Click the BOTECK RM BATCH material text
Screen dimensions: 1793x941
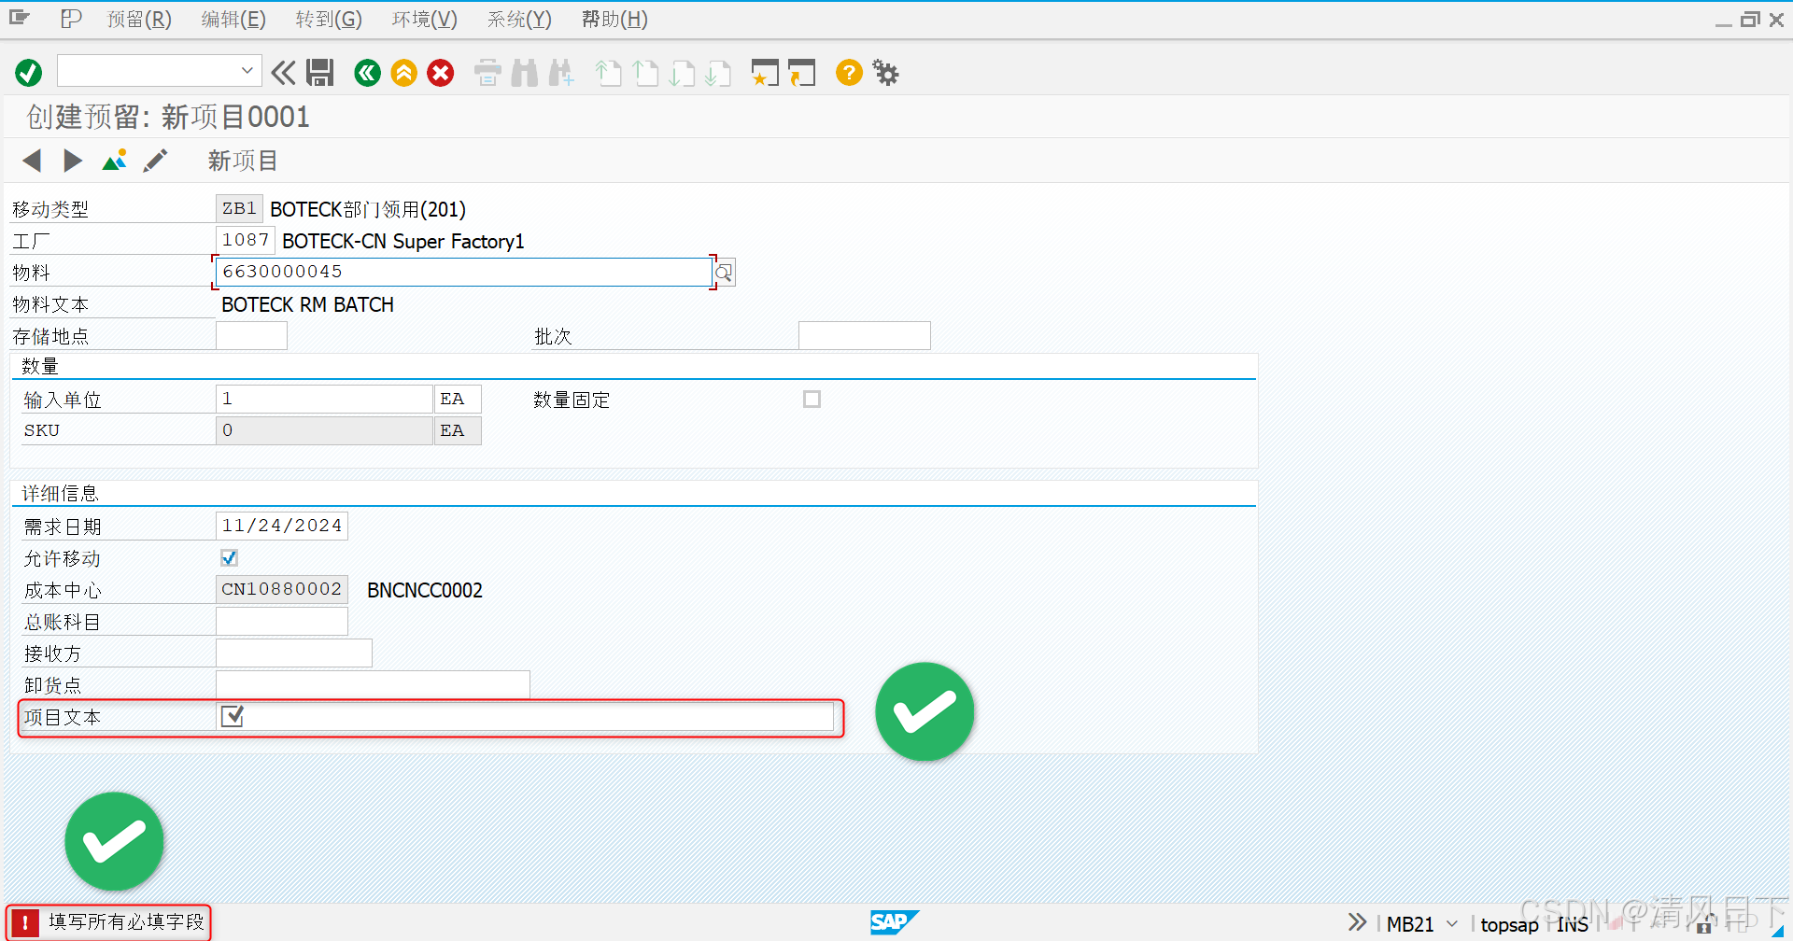click(x=307, y=304)
